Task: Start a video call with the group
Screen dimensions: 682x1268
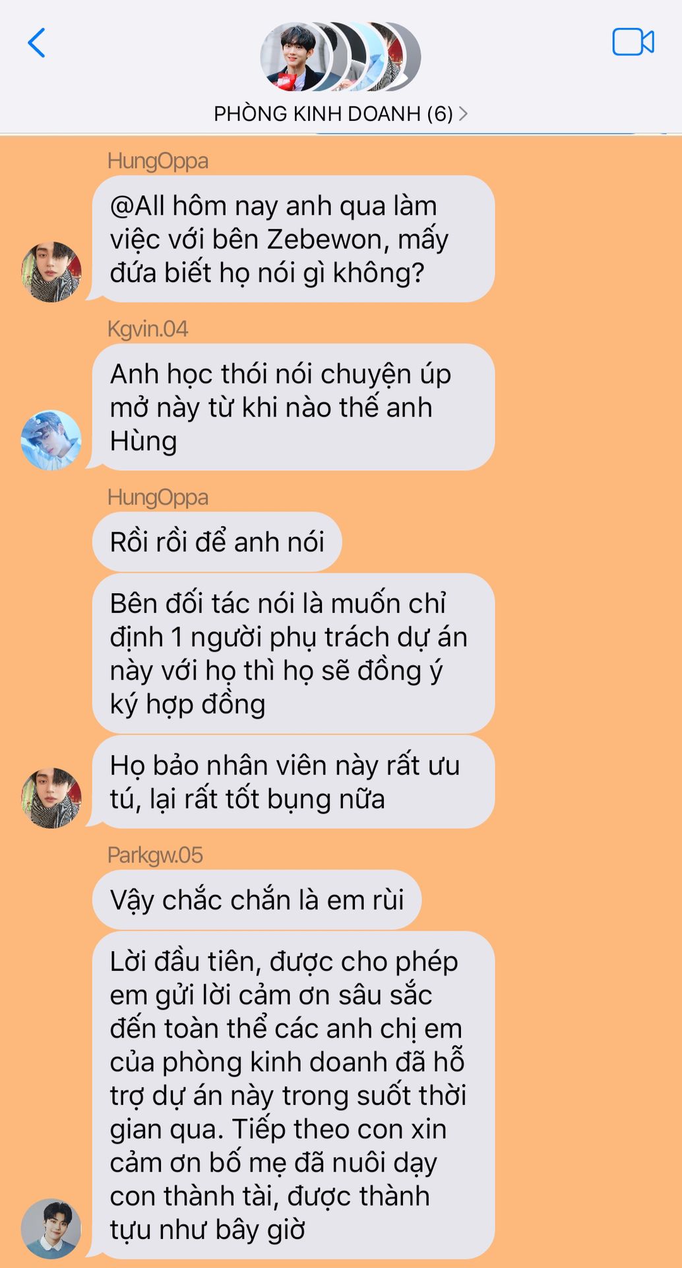Action: click(x=633, y=42)
